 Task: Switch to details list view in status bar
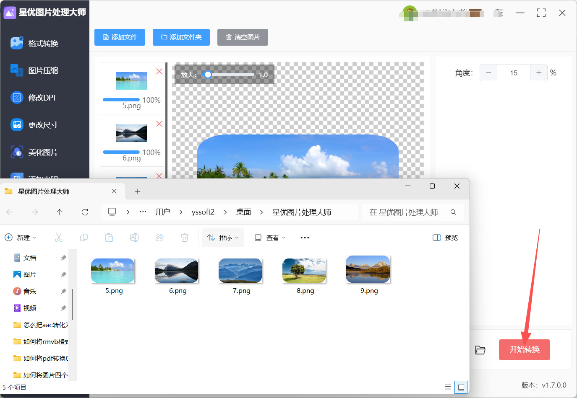(448, 387)
